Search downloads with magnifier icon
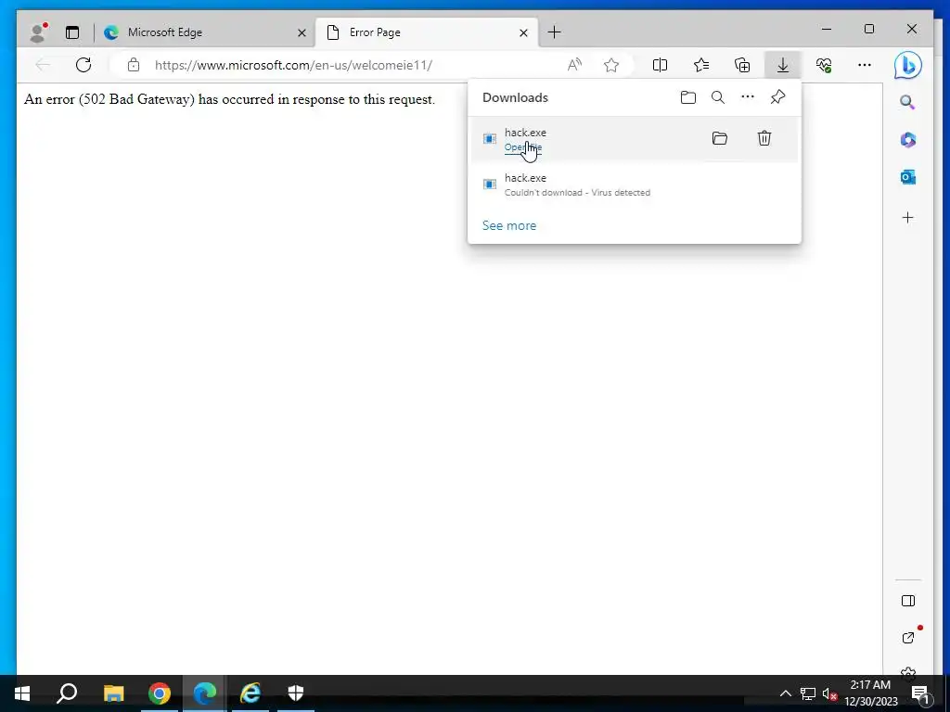Viewport: 950px width, 712px height. point(718,97)
